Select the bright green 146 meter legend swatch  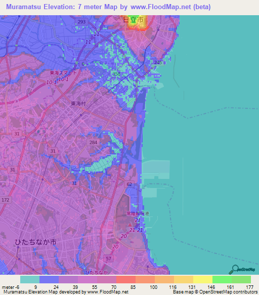coord(222,280)
